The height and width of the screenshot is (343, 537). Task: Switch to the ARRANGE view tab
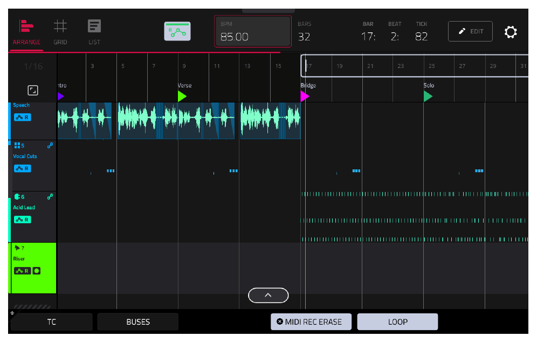coord(26,32)
